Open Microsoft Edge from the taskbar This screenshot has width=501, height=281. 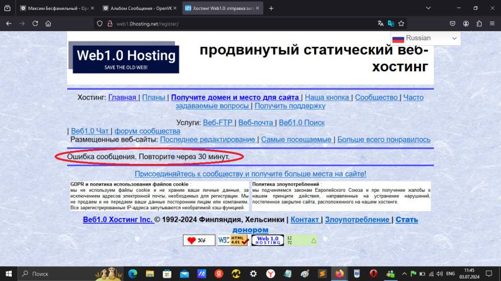(x=132, y=273)
